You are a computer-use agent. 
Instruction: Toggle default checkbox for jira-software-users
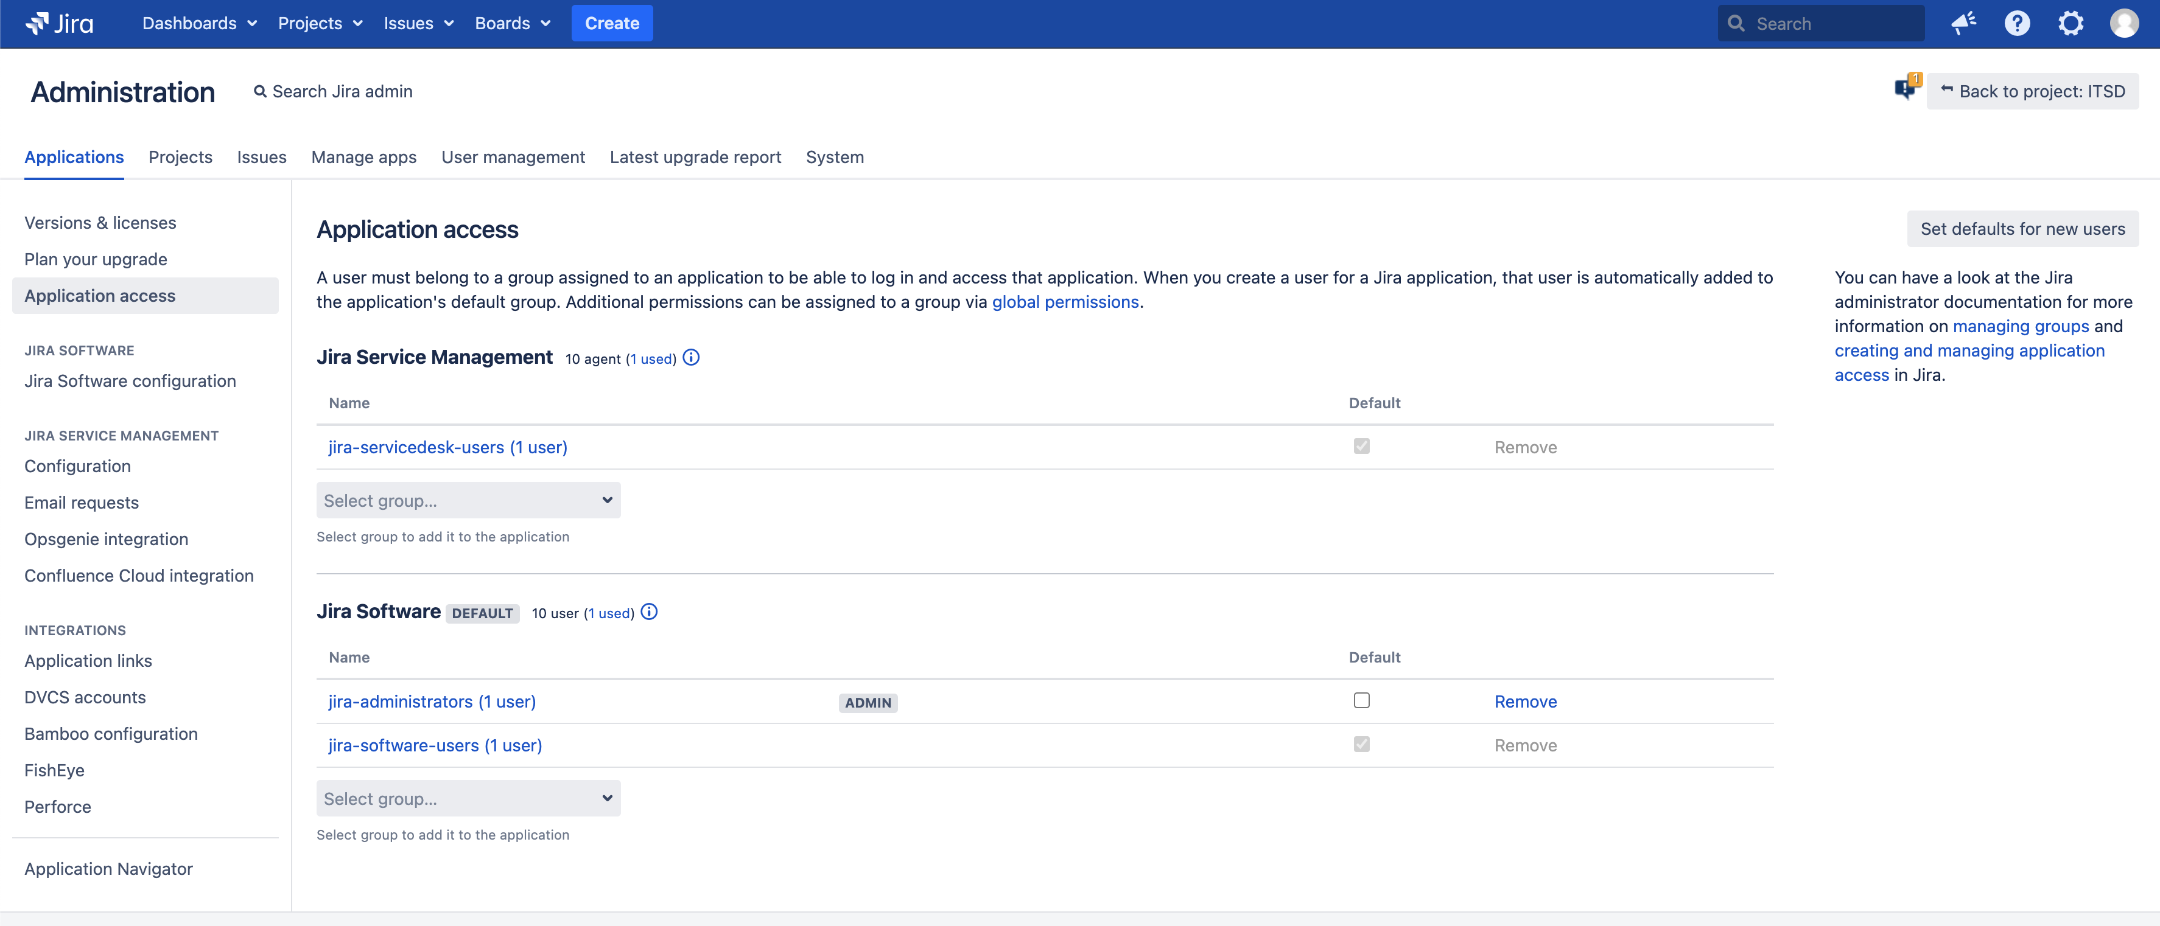tap(1362, 744)
